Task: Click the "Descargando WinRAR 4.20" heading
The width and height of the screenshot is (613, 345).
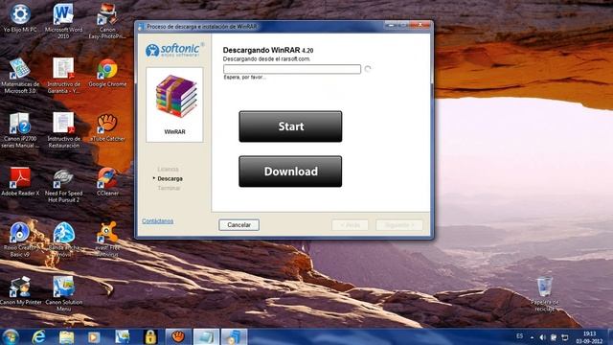Action: pyautogui.click(x=268, y=50)
